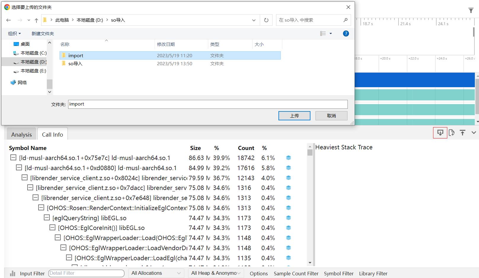
Task: Go up one folder level arrow
Action: pyautogui.click(x=36, y=20)
